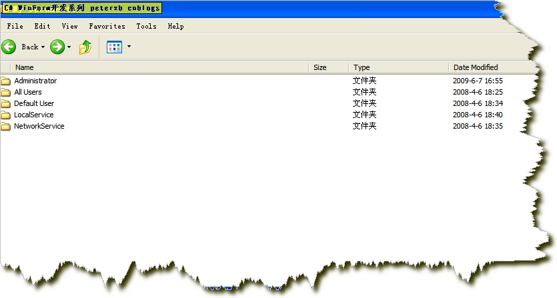Open the Back history dropdown arrow
Screen dimensions: 557x298
click(x=43, y=47)
